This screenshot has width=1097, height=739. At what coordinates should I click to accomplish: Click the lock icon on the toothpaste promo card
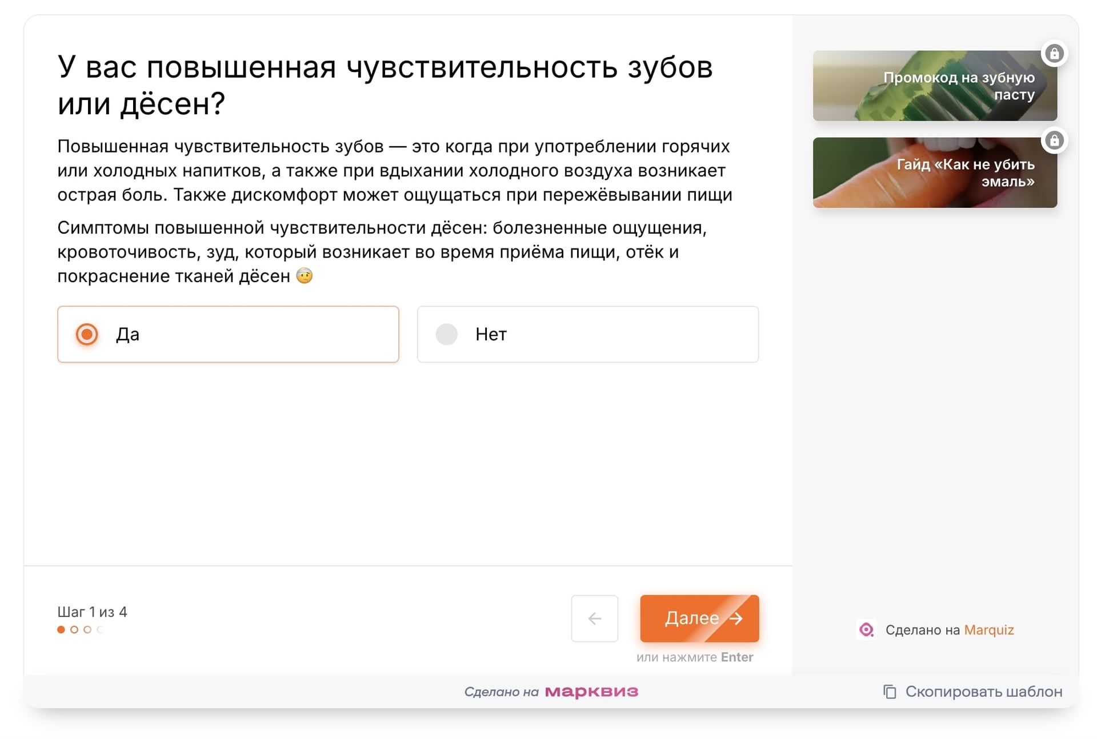pos(1055,53)
